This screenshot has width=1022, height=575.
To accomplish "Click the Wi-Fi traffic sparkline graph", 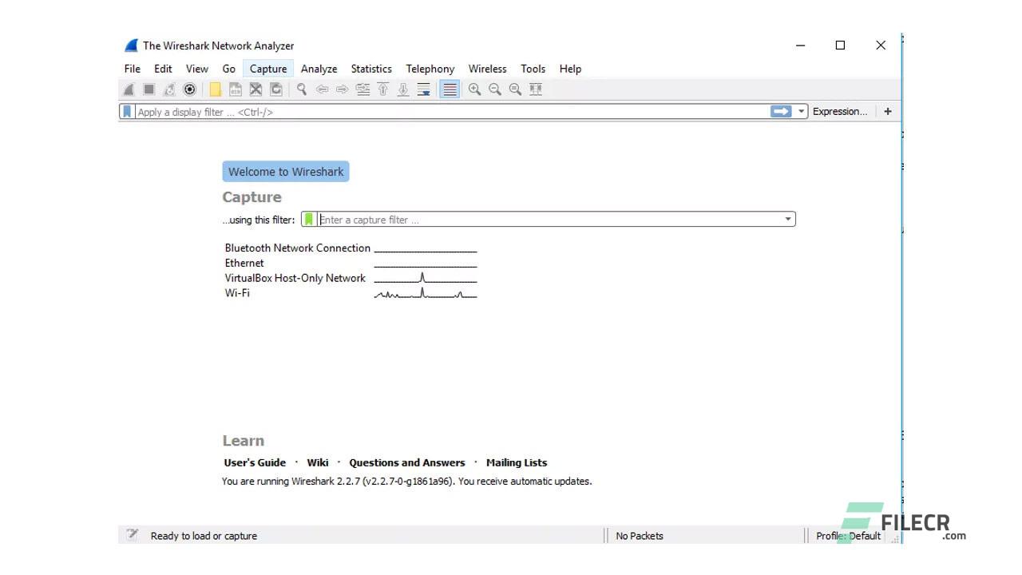I will point(426,294).
